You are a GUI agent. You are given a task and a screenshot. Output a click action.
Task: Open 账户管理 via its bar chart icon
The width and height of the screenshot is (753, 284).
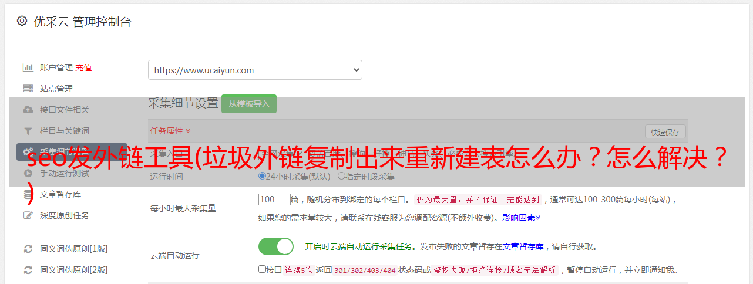point(28,67)
